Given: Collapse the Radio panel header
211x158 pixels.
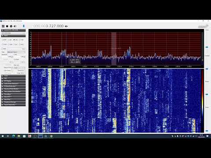Looking at the screenshot, I should [13, 36].
